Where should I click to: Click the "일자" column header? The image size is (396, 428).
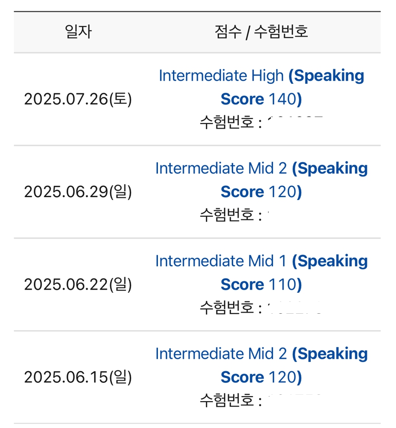pyautogui.click(x=78, y=32)
